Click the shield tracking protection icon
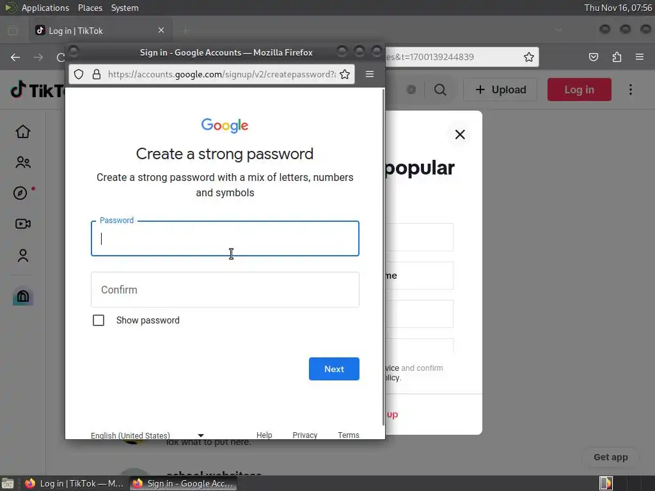 click(79, 74)
